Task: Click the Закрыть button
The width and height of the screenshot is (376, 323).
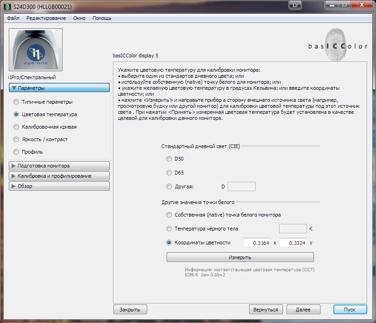Action: 130,309
